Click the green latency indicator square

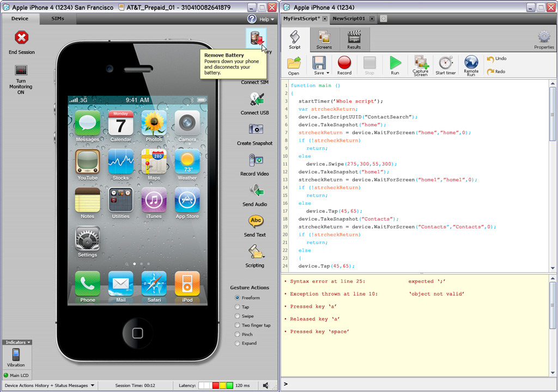click(230, 385)
